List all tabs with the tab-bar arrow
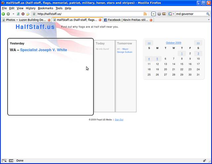212x164 pixels. point(209,20)
